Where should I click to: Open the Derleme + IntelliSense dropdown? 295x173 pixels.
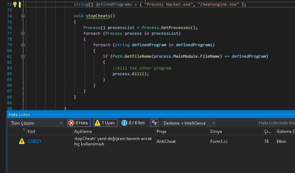point(189,123)
